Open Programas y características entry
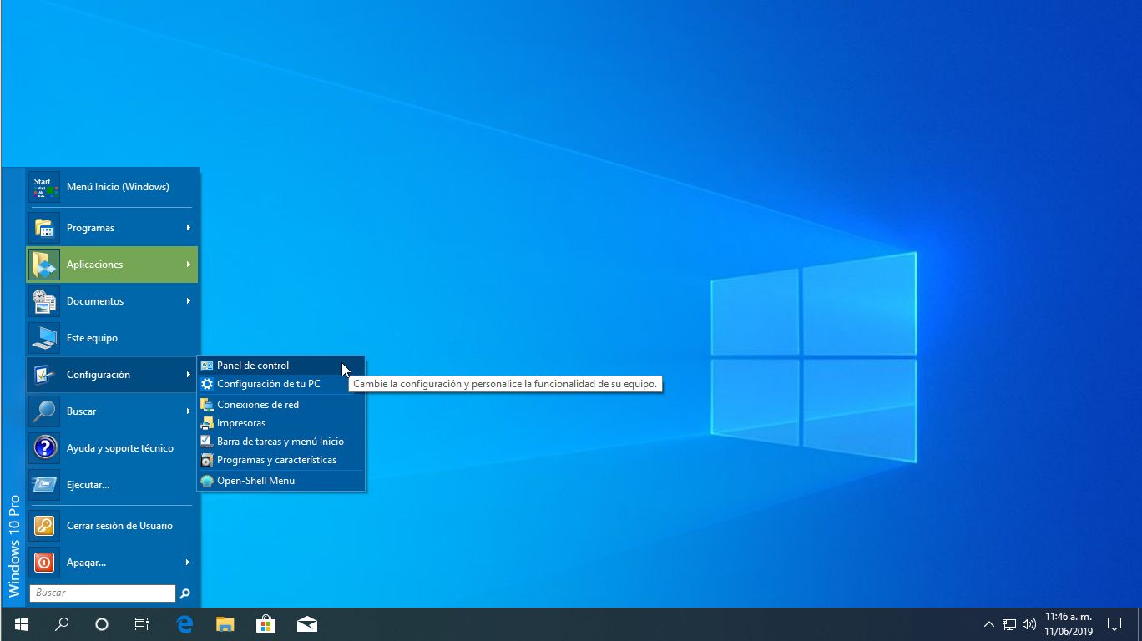The width and height of the screenshot is (1142, 641). click(281, 460)
